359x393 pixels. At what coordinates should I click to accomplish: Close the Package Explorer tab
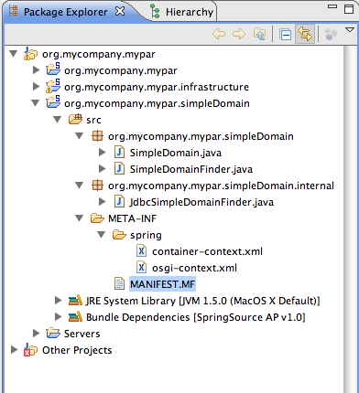click(120, 11)
